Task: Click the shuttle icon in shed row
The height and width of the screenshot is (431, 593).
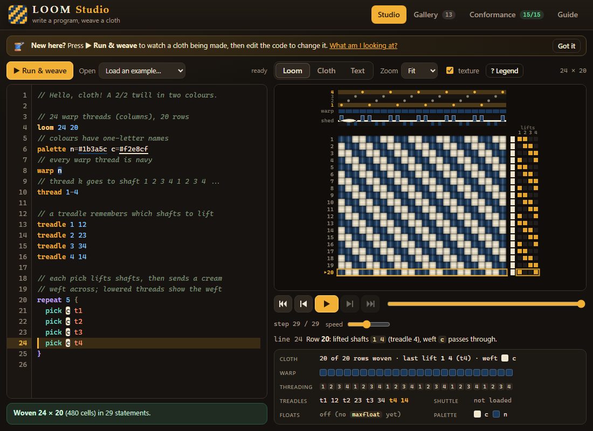Action: (x=348, y=121)
